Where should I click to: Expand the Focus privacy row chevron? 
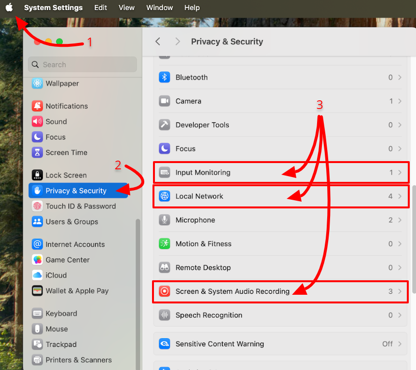pos(400,149)
